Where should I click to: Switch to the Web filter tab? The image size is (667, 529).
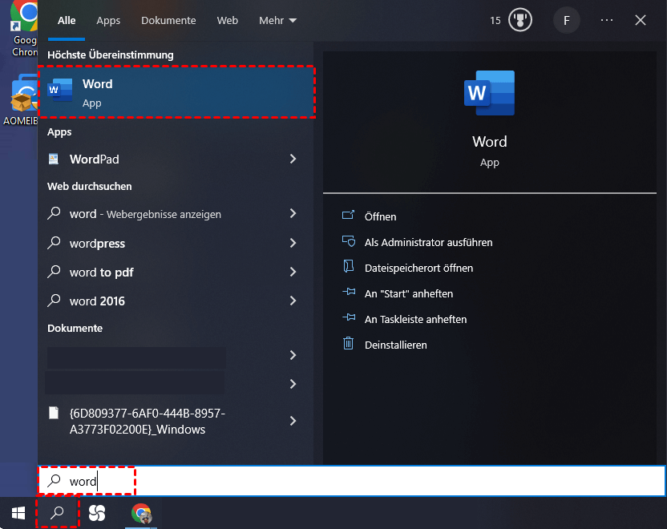coord(227,20)
